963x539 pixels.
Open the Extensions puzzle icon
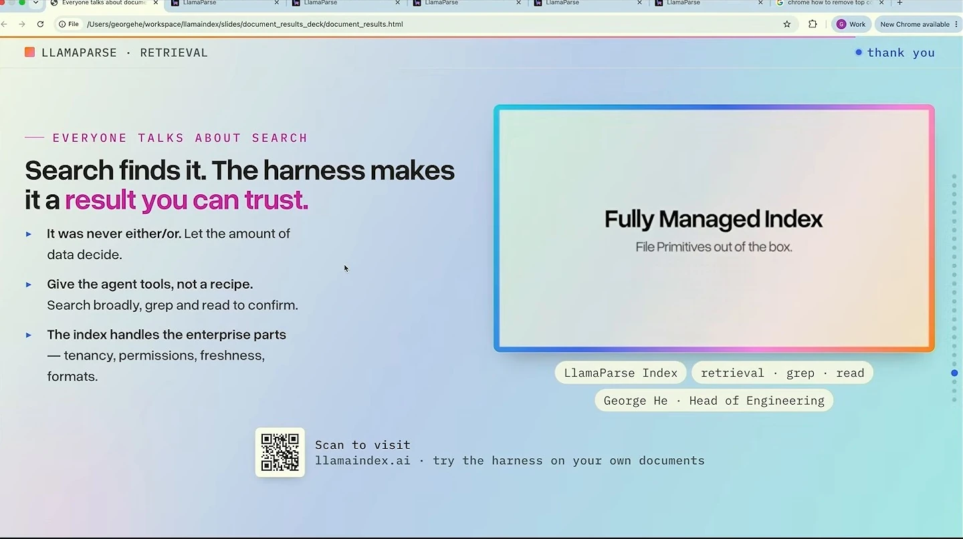(813, 24)
